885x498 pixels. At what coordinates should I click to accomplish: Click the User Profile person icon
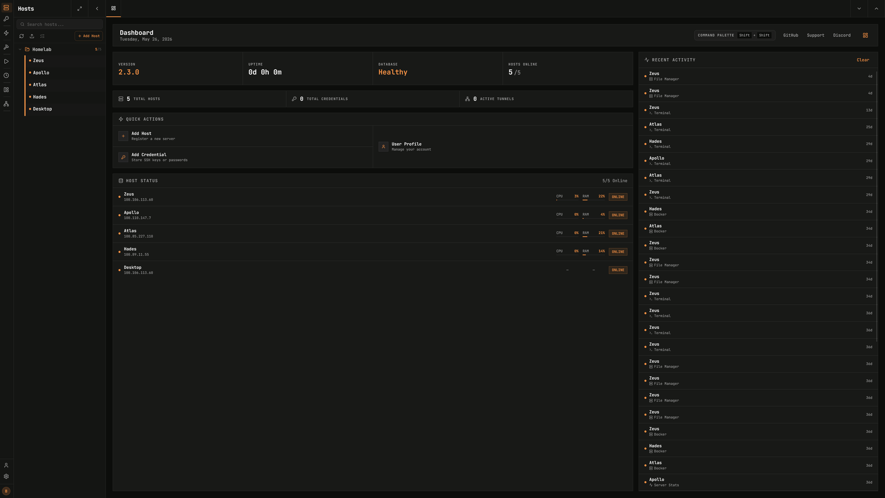coord(383,147)
